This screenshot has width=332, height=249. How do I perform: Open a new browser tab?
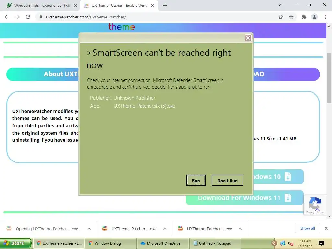click(165, 6)
